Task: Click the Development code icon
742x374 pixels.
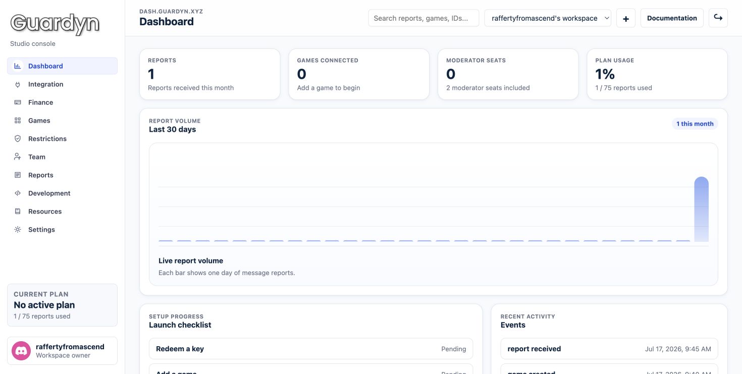Action: click(x=18, y=193)
